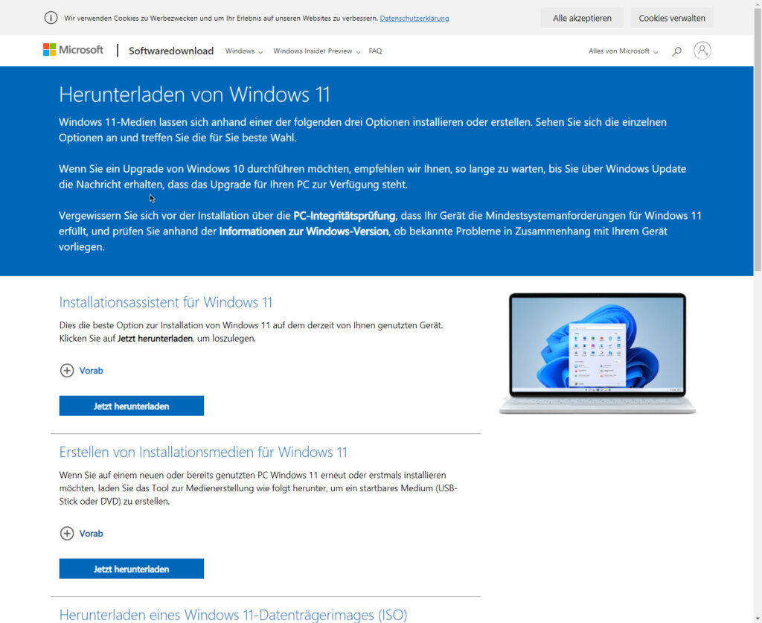The image size is (762, 623).
Task: Open the search magnifier icon
Action: coord(676,51)
